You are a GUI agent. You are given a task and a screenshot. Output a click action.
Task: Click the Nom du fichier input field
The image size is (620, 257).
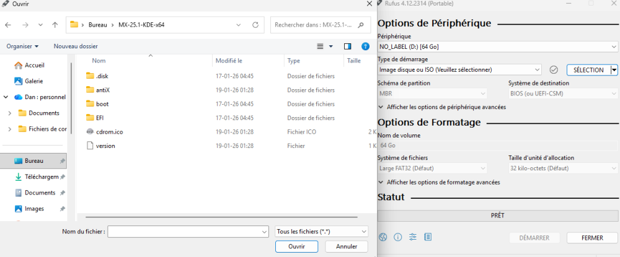coord(186,231)
